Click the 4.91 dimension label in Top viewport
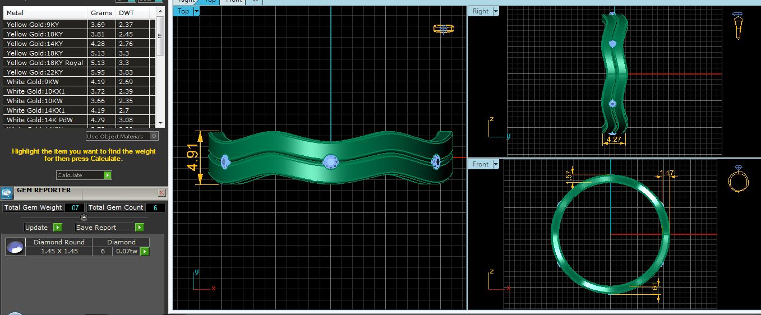This screenshot has width=761, height=315. (193, 158)
